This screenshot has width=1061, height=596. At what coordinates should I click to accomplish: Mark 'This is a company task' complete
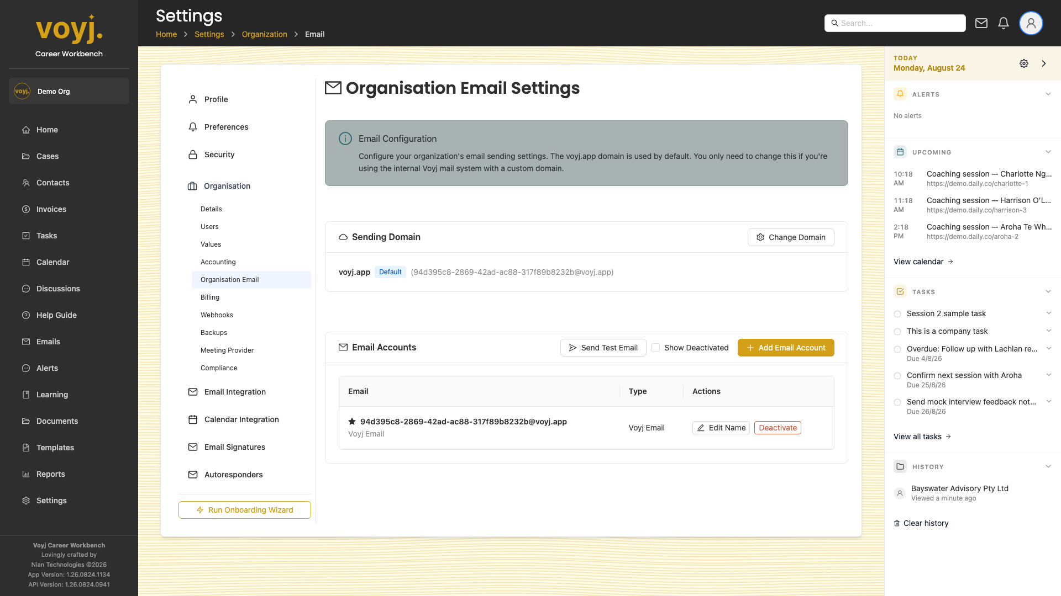click(897, 332)
